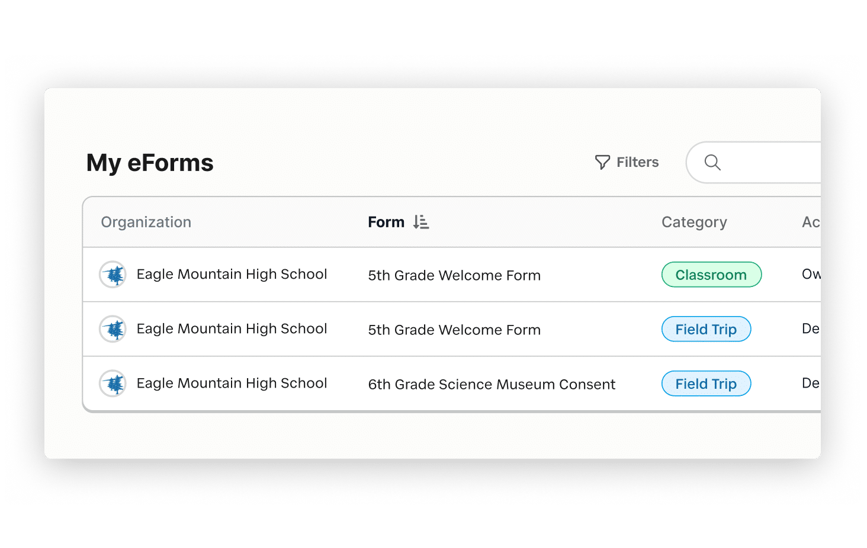Viewport: 867px width, 548px height.
Task: Open the 6th Grade Science Museum Consent form
Action: coord(492,384)
